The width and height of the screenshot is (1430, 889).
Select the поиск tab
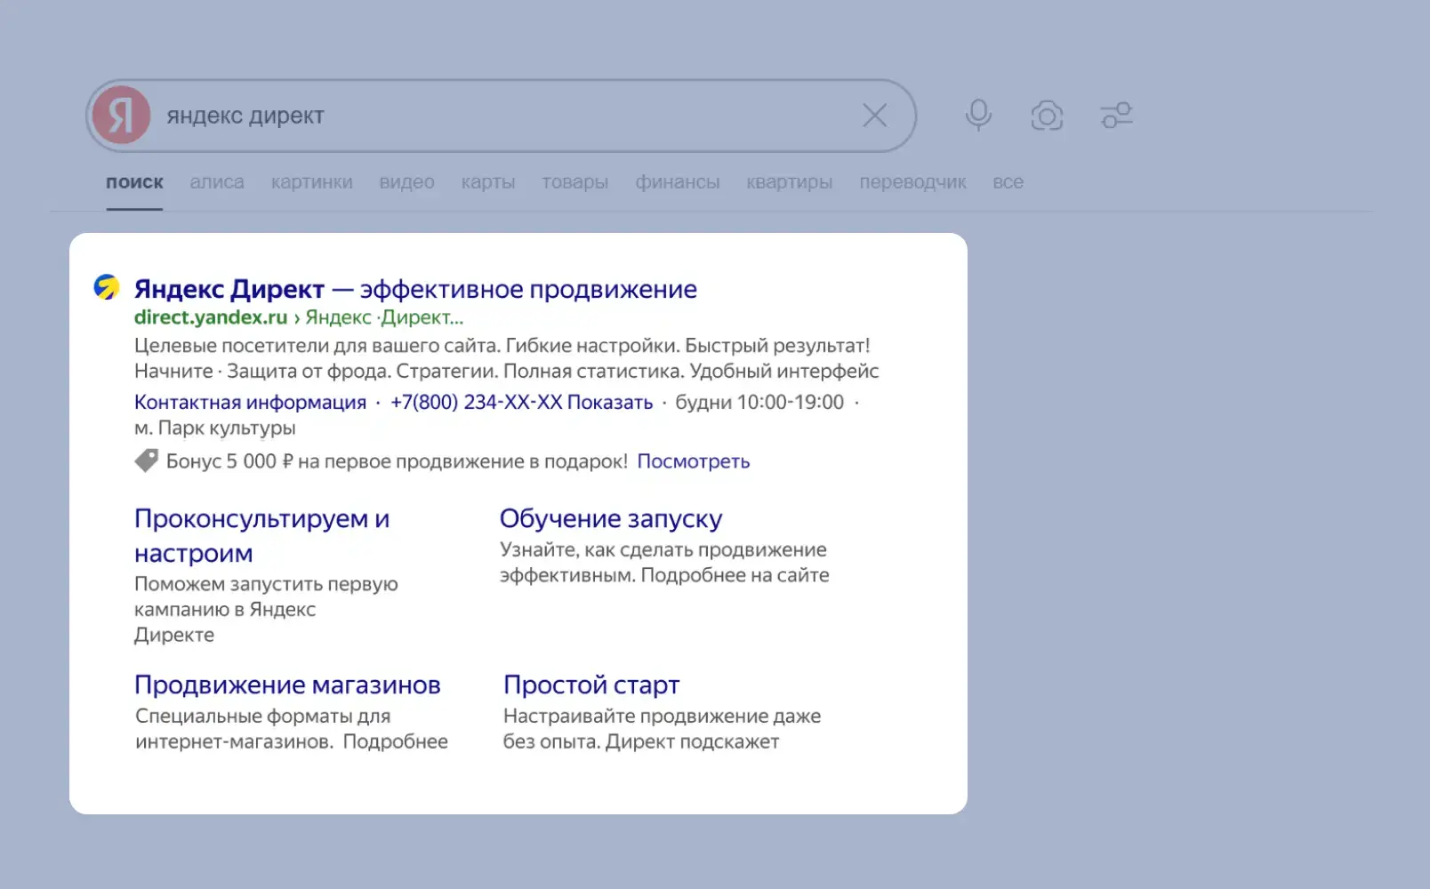click(x=134, y=182)
